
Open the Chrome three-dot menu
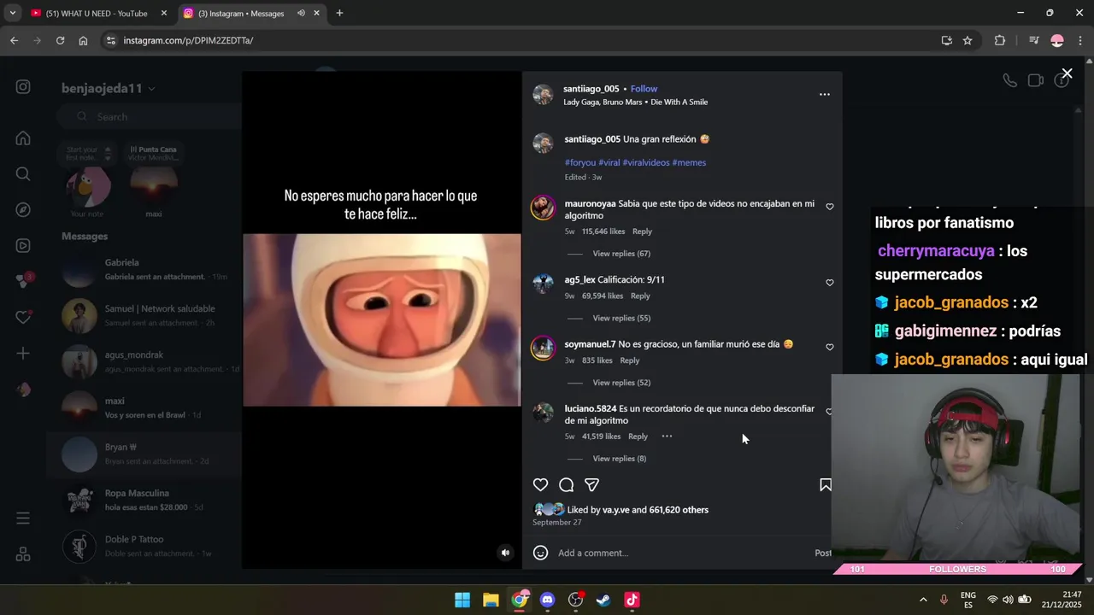(x=1080, y=40)
